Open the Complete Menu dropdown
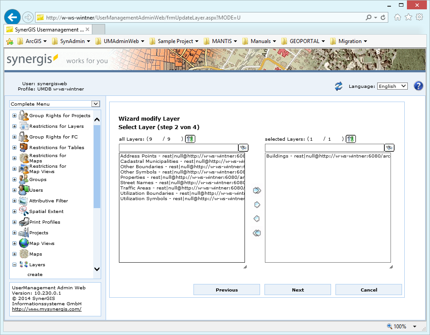 (55, 104)
